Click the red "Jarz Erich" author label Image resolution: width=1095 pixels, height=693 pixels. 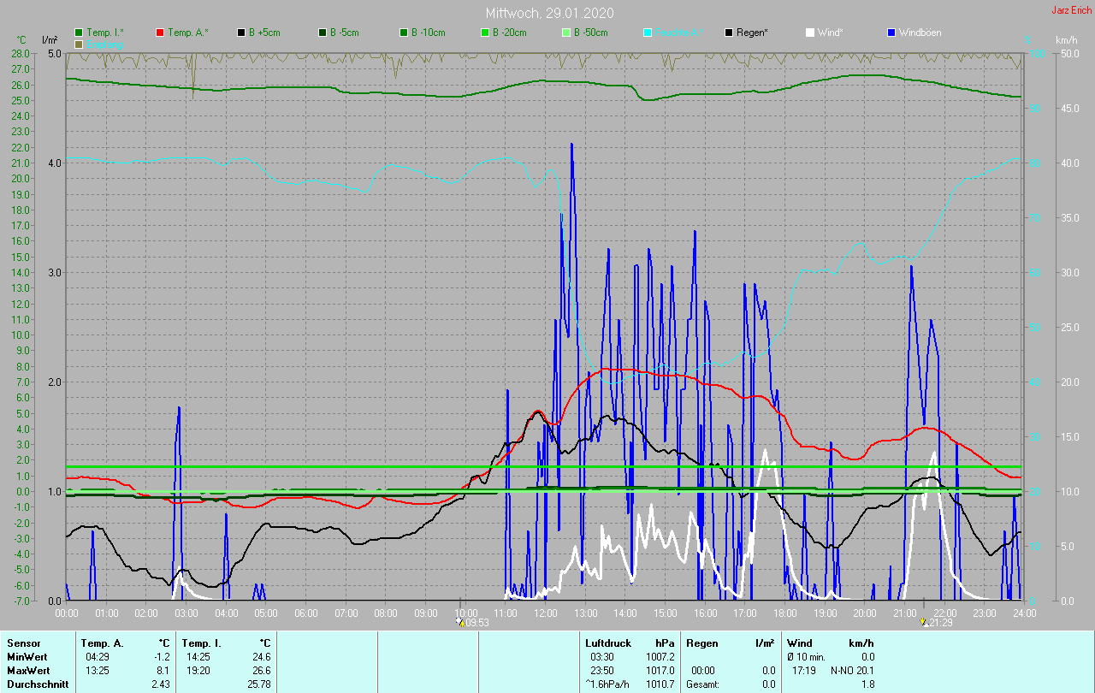(x=1071, y=10)
